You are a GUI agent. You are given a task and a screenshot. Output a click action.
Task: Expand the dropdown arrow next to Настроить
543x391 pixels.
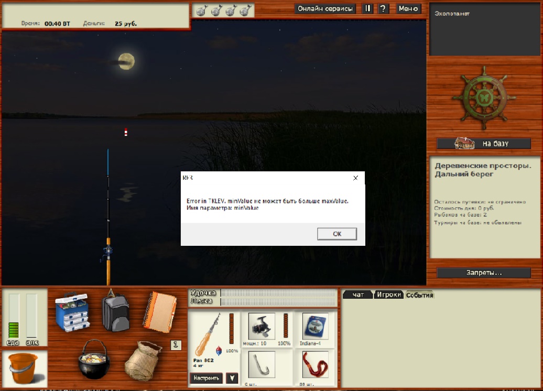coord(232,378)
